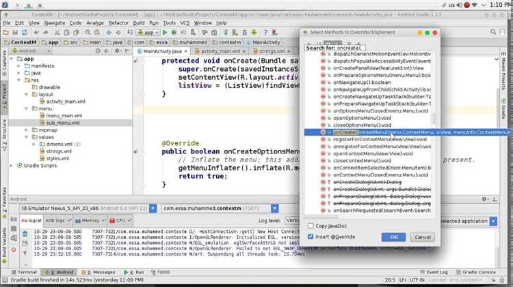This screenshot has width=513, height=287.
Task: Click OK in the override dialog
Action: click(393, 237)
